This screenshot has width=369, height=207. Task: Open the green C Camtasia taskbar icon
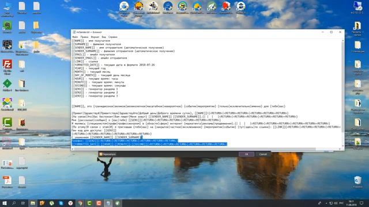pyautogui.click(x=89, y=203)
